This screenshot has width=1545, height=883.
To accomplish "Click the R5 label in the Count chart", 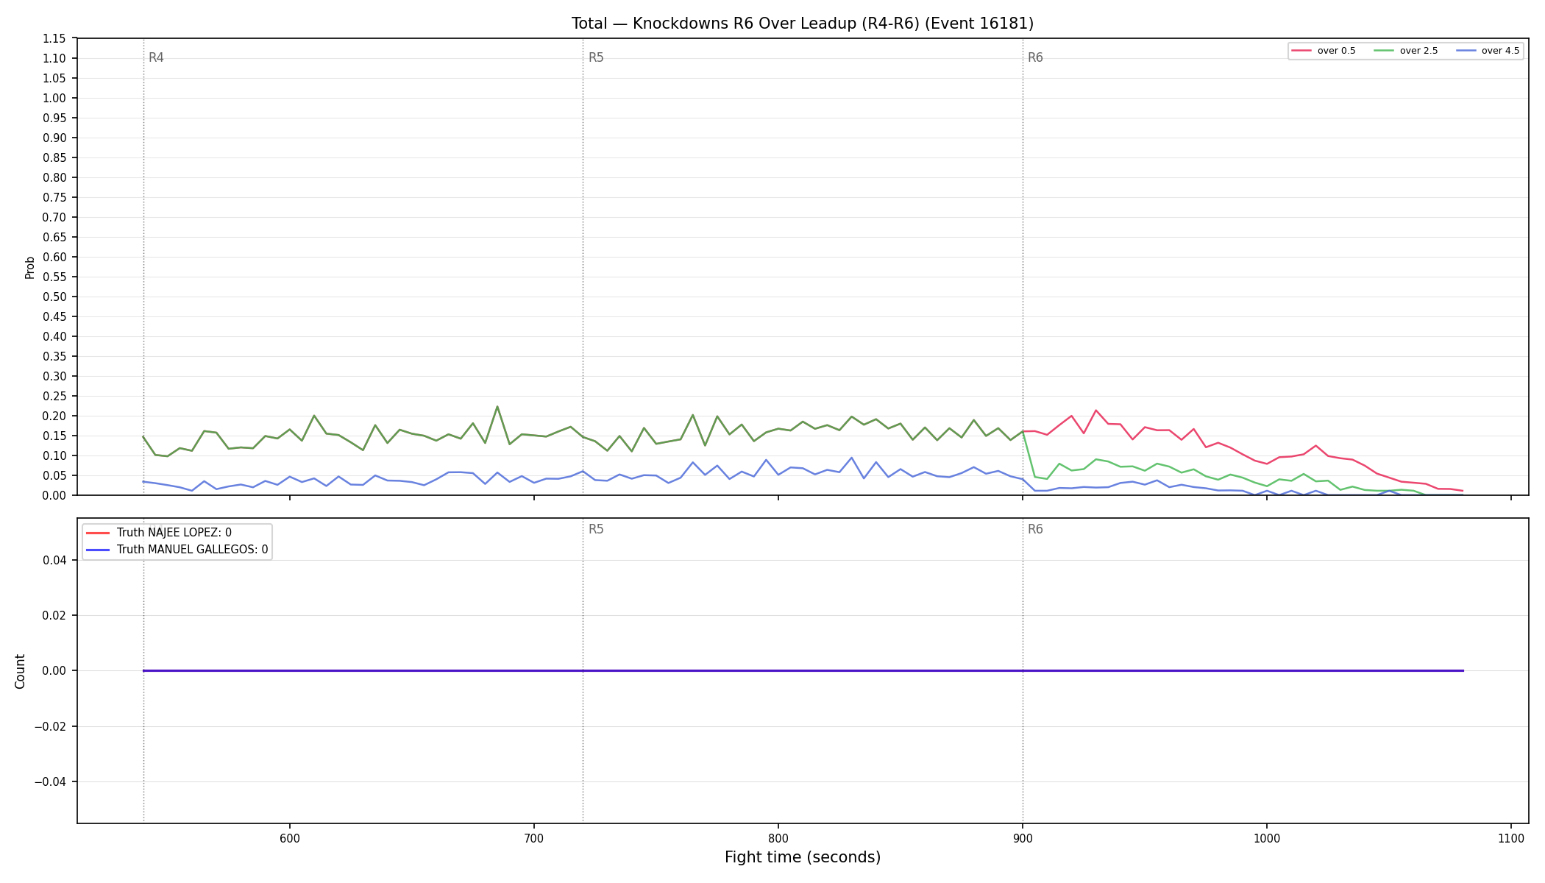I will [x=596, y=529].
